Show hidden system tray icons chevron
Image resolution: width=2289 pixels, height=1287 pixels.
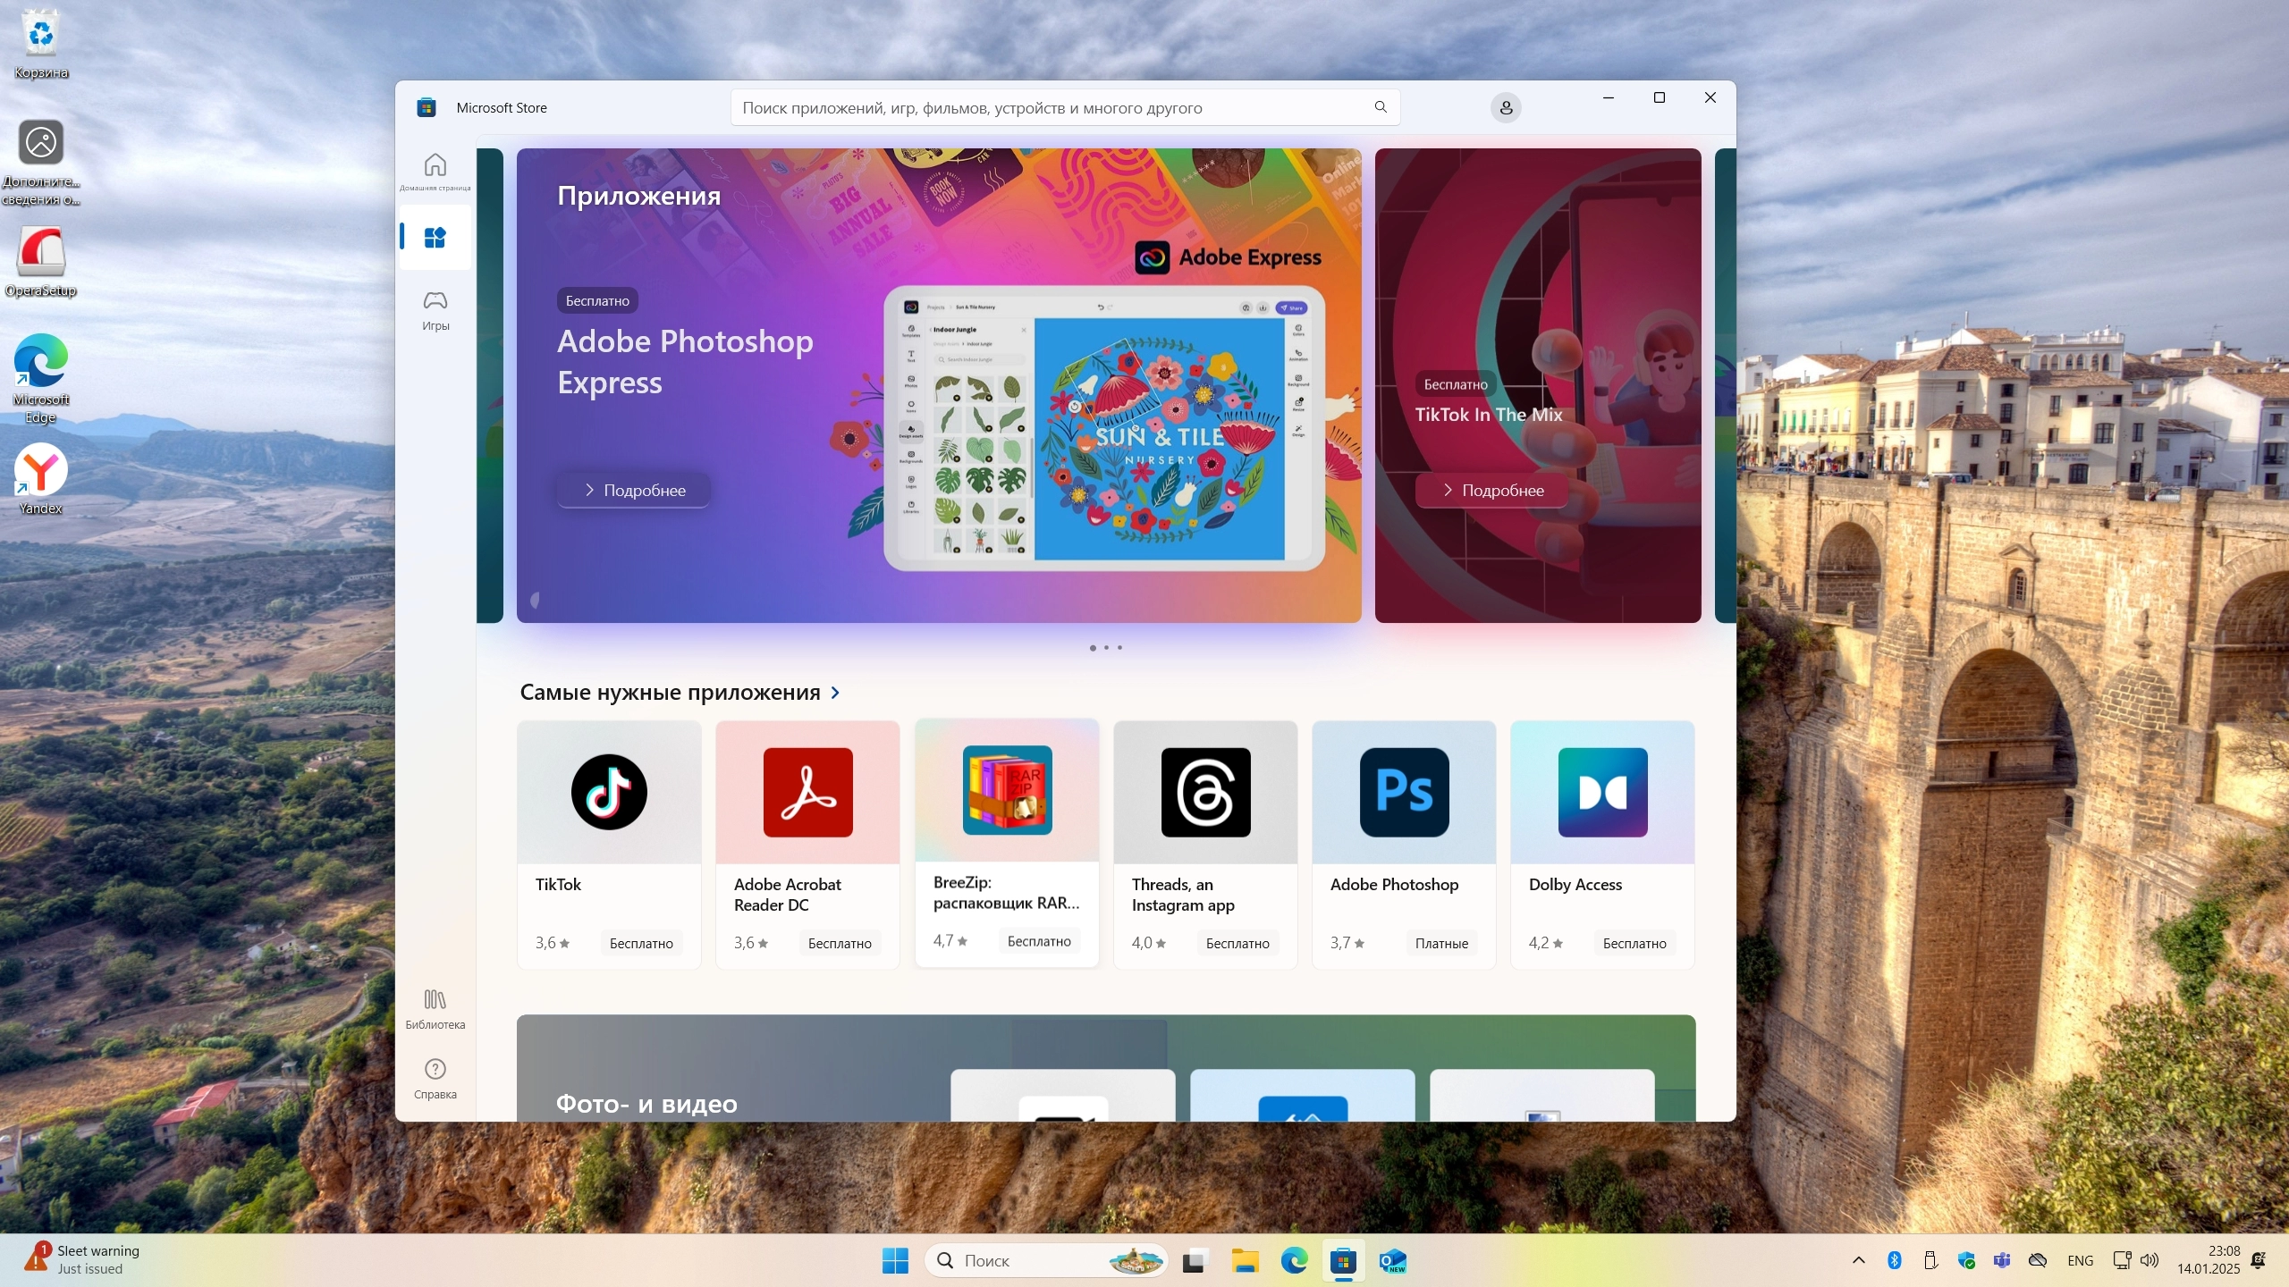tap(1859, 1260)
